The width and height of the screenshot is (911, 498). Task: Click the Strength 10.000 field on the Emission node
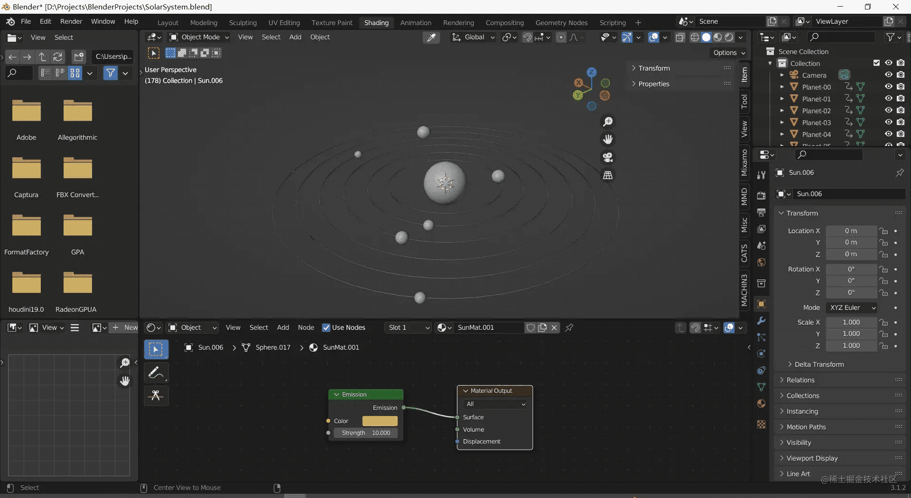366,433
